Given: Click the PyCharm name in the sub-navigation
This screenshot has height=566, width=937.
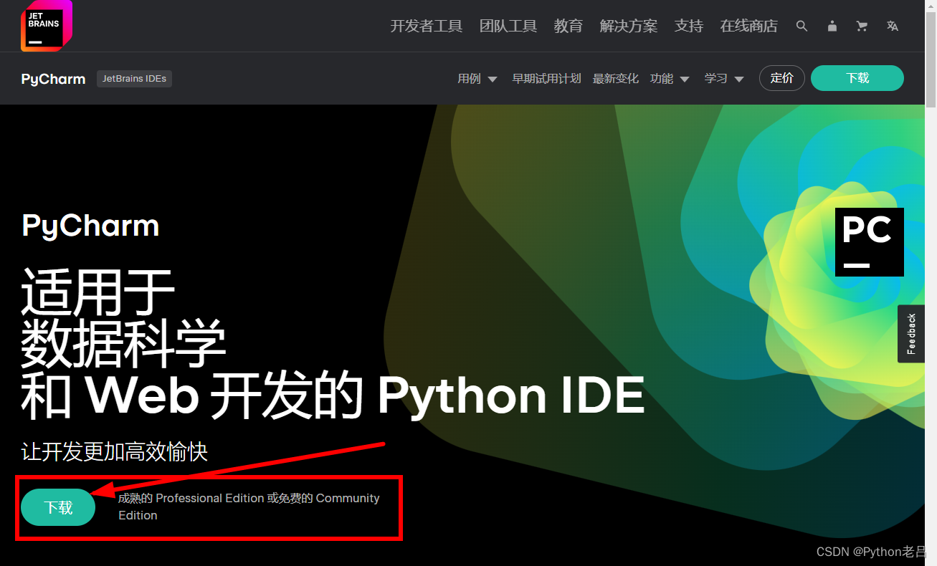Looking at the screenshot, I should click(53, 79).
